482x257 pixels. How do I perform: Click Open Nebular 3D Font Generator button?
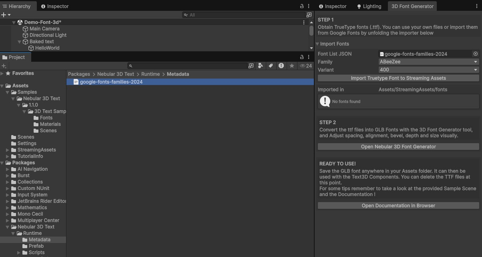pyautogui.click(x=398, y=147)
